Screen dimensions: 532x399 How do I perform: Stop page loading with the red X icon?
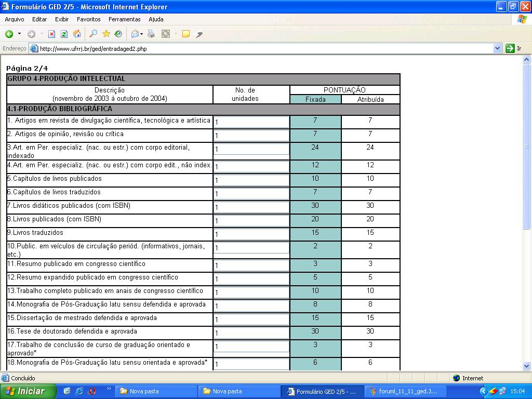click(51, 34)
